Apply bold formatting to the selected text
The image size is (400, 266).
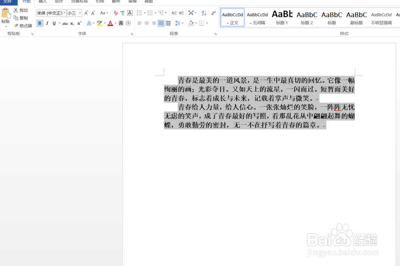pos(40,23)
